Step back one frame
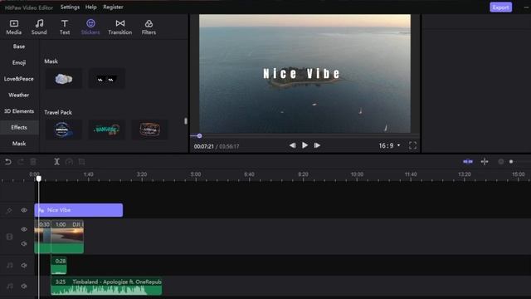Screen dimensions: 531x299 [x=293, y=145]
